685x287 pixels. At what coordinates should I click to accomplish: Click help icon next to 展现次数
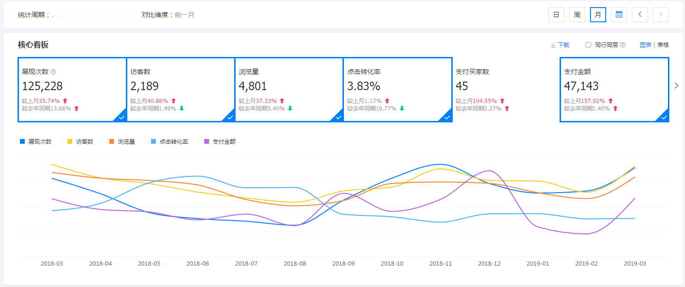[x=53, y=72]
